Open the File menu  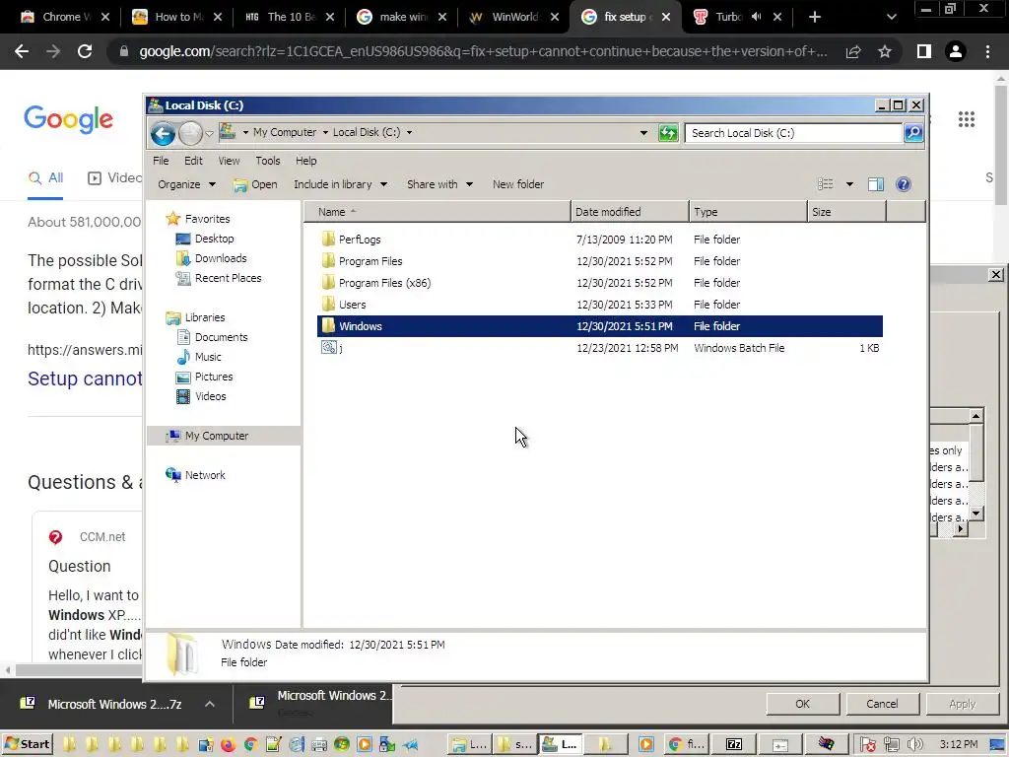[161, 161]
